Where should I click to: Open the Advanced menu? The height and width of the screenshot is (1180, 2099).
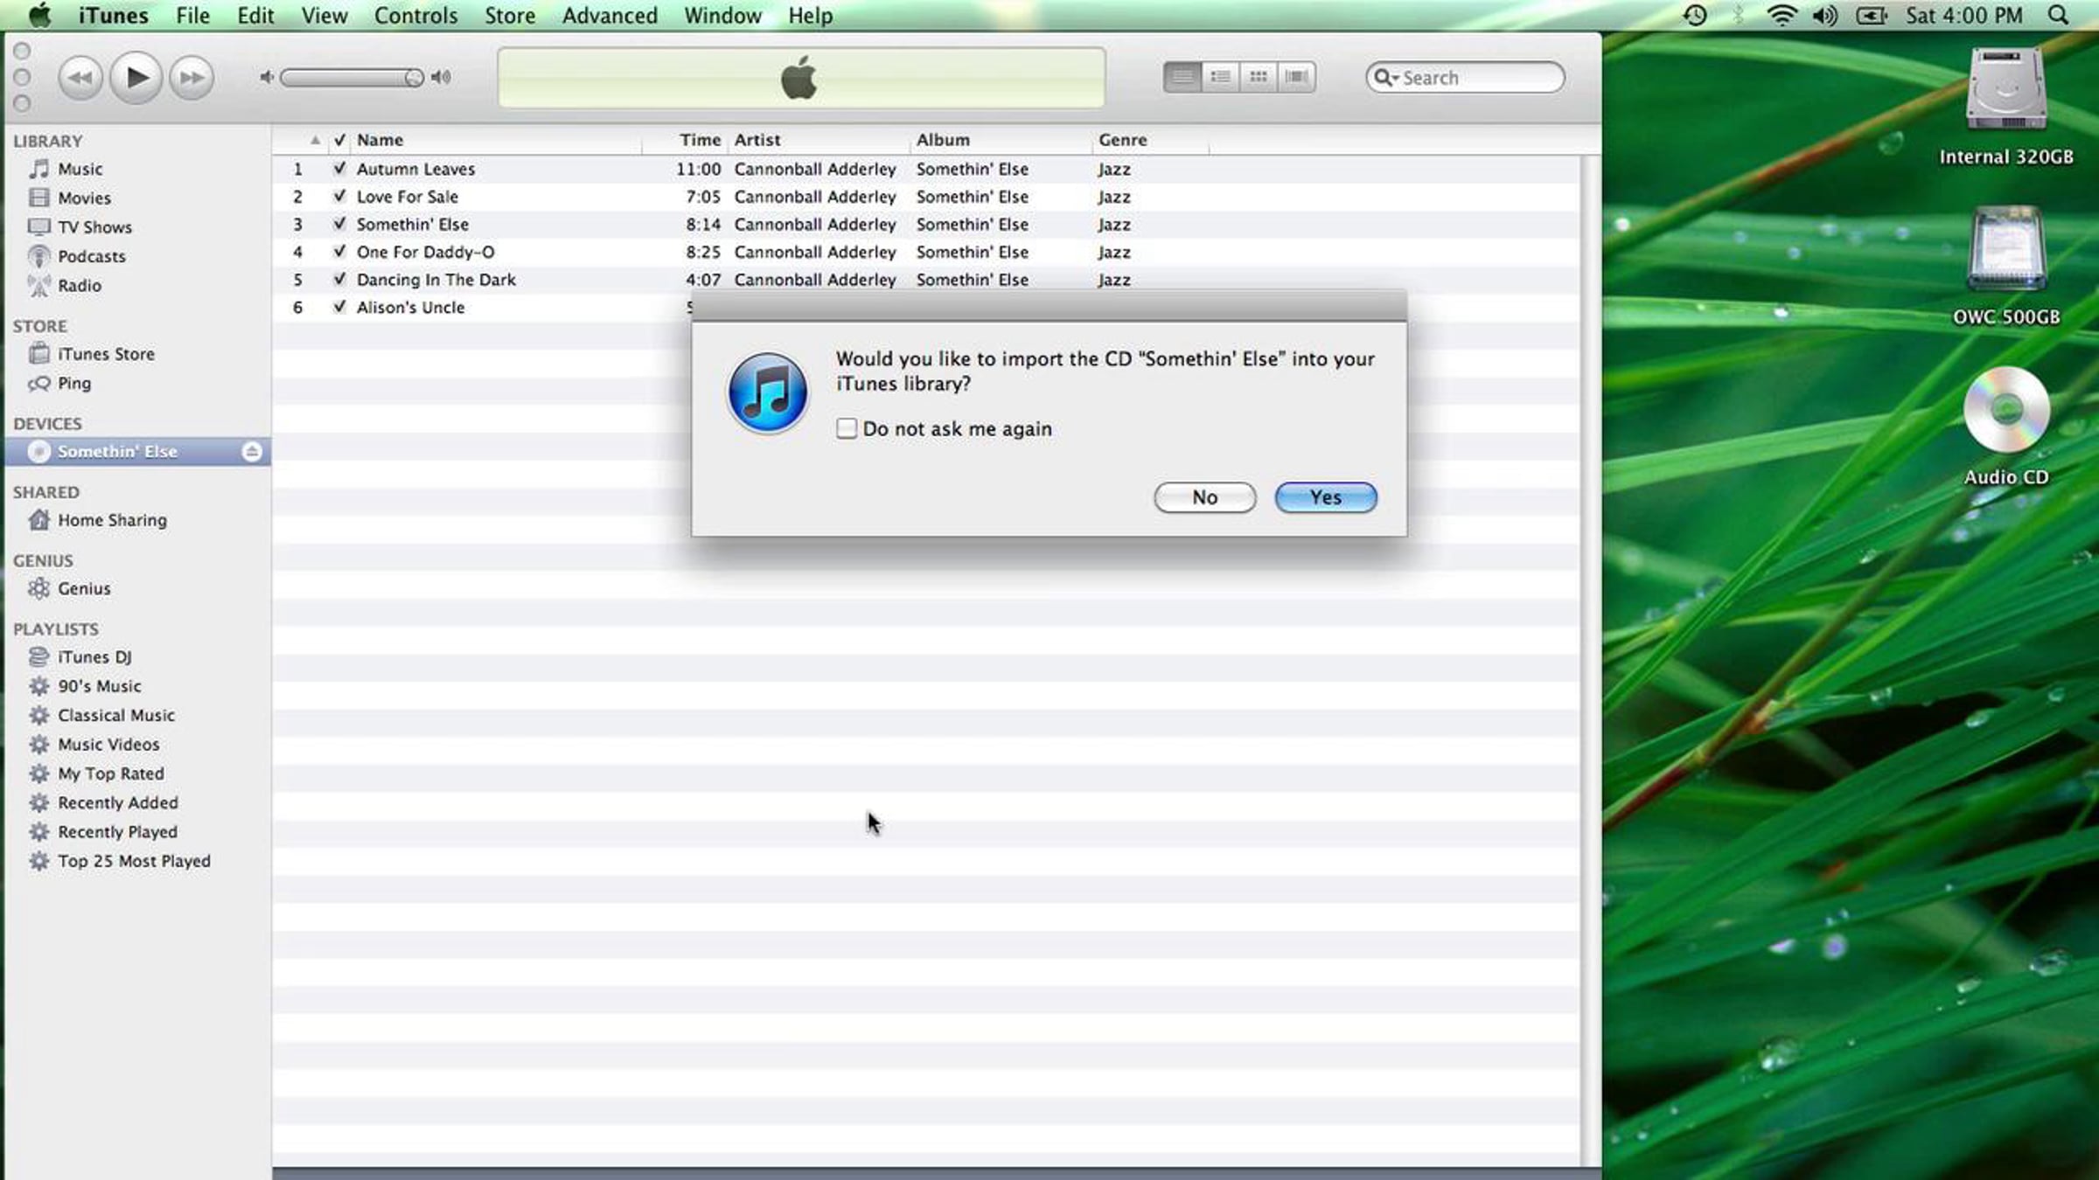pyautogui.click(x=609, y=16)
